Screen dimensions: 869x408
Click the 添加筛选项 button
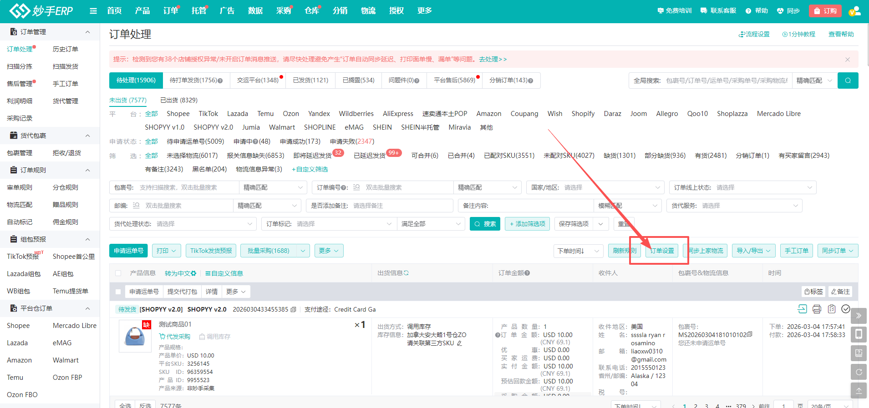(x=527, y=224)
